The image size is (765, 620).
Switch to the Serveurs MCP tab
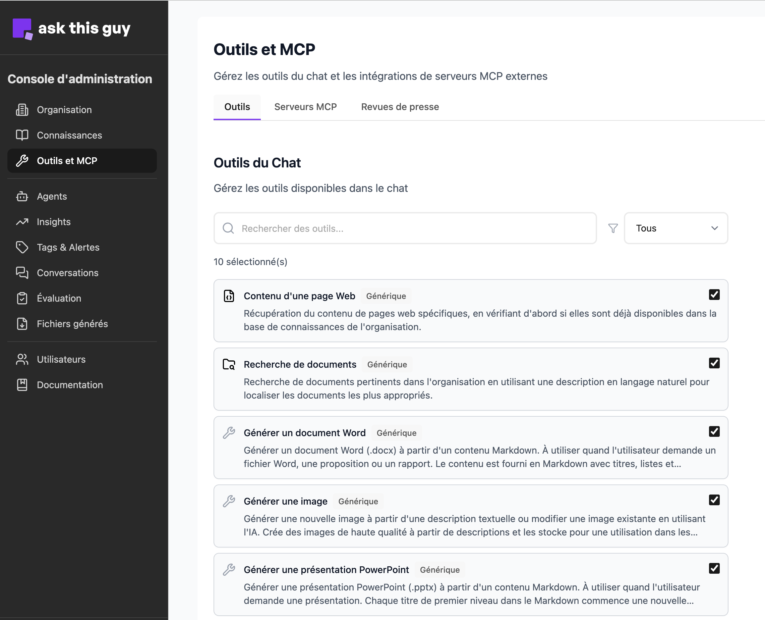305,106
